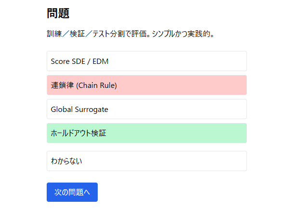Click the last answer choice in the list
This screenshot has height=221, width=297.
(x=146, y=161)
